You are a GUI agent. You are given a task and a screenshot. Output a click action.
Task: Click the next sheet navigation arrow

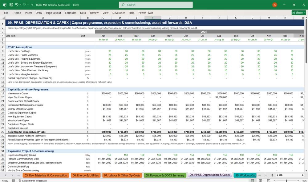click(x=12, y=175)
